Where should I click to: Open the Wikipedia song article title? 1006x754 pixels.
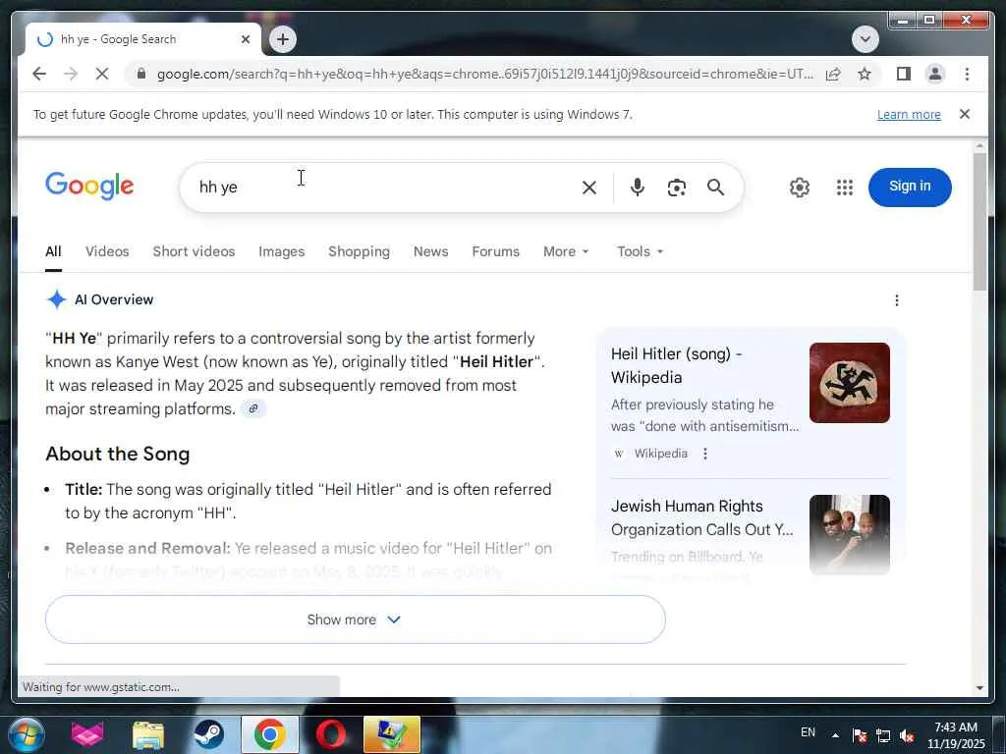click(677, 365)
